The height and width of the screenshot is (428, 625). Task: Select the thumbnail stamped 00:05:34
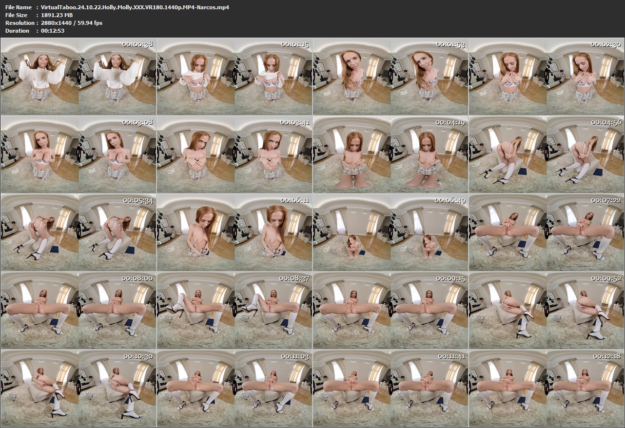click(x=78, y=233)
